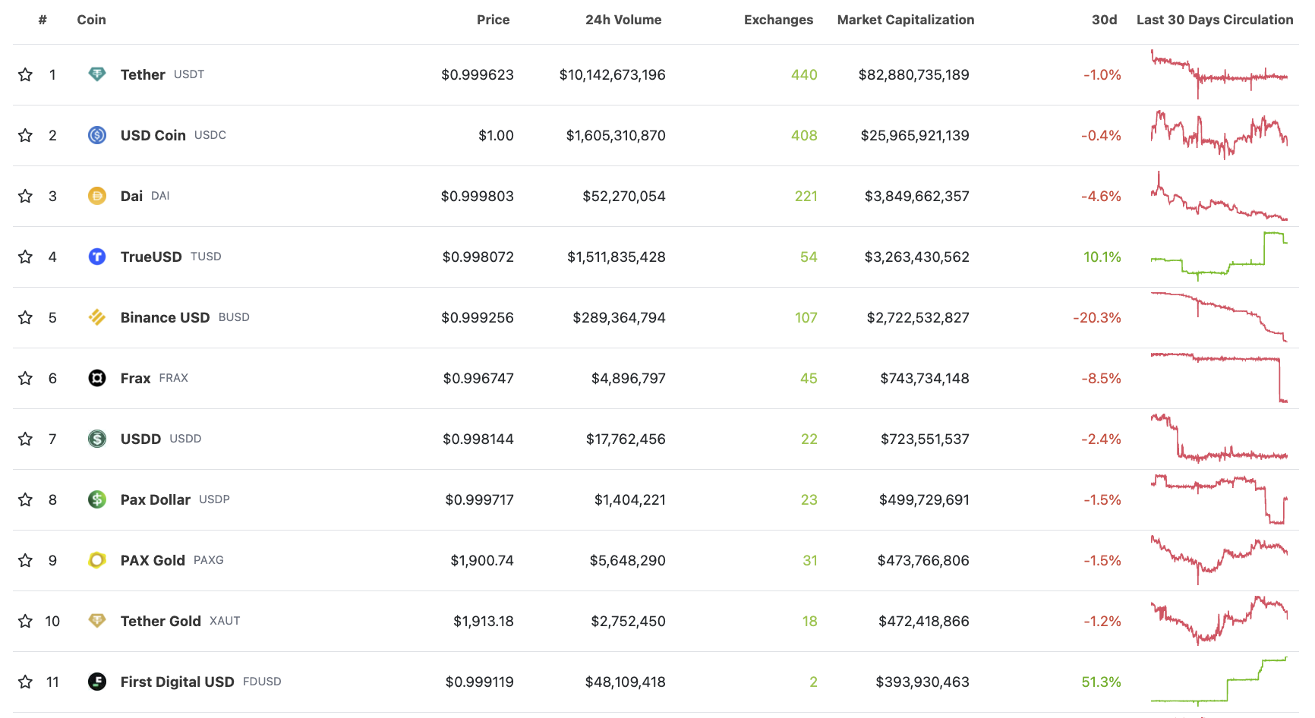This screenshot has width=1315, height=718.
Task: Star the TrueUSD row
Action: (x=26, y=257)
